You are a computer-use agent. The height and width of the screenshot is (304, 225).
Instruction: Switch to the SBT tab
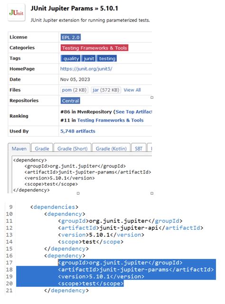139,149
